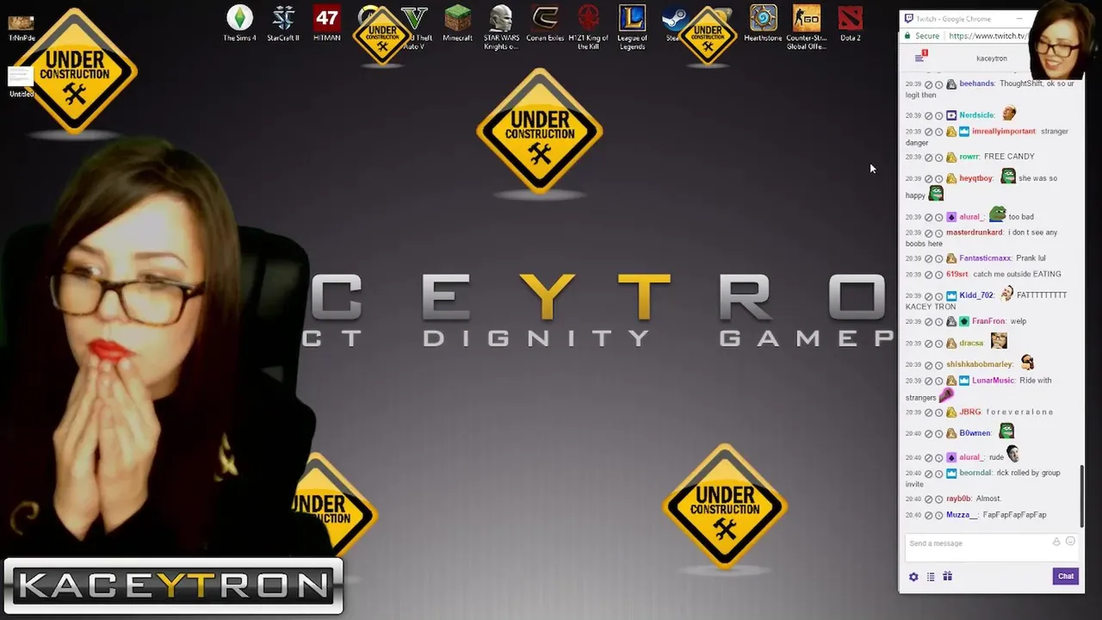Click the emote in Nerdsicle's message

tap(1009, 113)
